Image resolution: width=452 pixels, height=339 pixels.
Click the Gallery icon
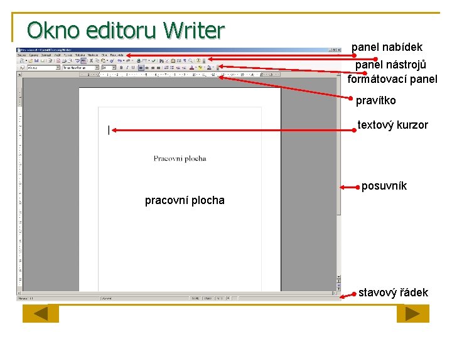click(x=173, y=61)
